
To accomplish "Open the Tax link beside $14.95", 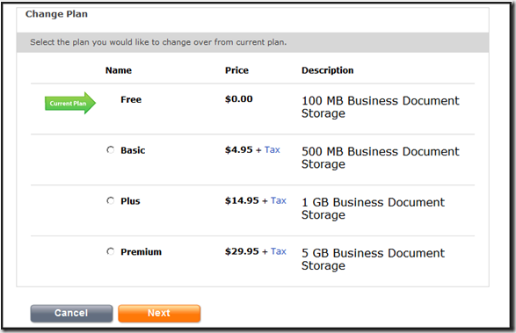I will click(279, 200).
